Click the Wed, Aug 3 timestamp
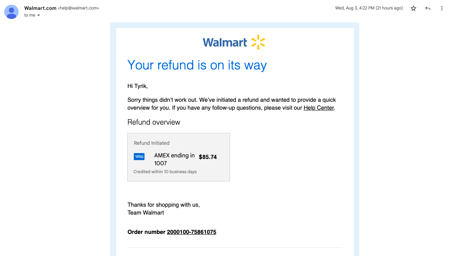 click(x=369, y=8)
